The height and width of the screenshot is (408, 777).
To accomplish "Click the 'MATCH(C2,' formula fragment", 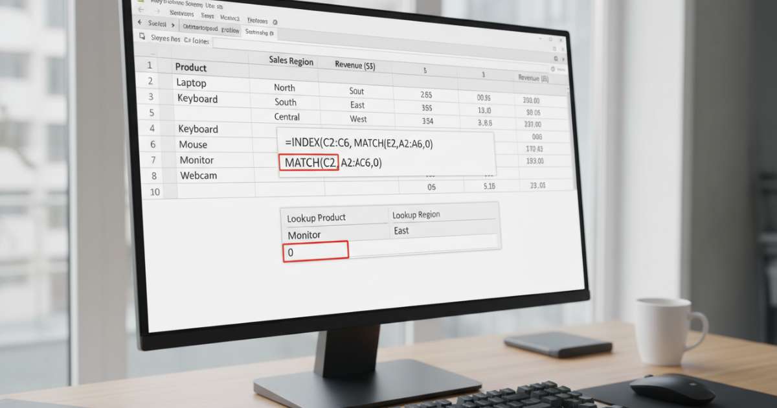I will click(x=309, y=163).
